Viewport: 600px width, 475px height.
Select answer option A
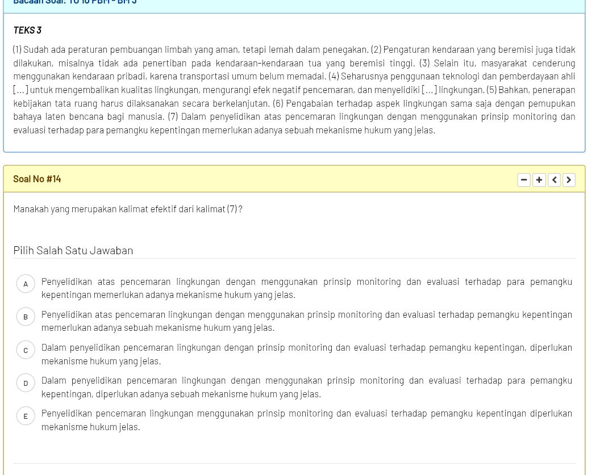(x=26, y=284)
